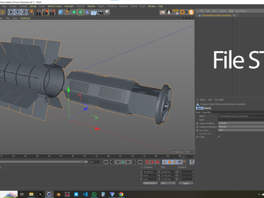The image size is (264, 198).
Task: Click the orange S icon in toolbar
Action: (191, 12)
